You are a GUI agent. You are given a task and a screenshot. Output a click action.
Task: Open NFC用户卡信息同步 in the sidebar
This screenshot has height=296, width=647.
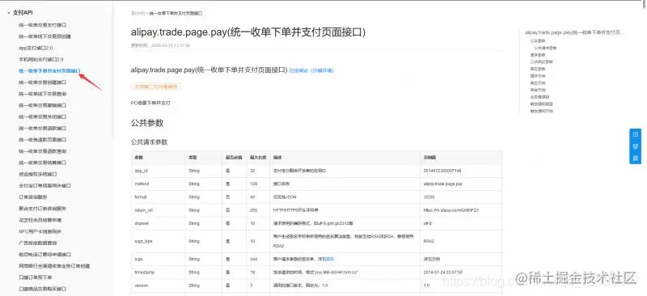click(x=40, y=231)
